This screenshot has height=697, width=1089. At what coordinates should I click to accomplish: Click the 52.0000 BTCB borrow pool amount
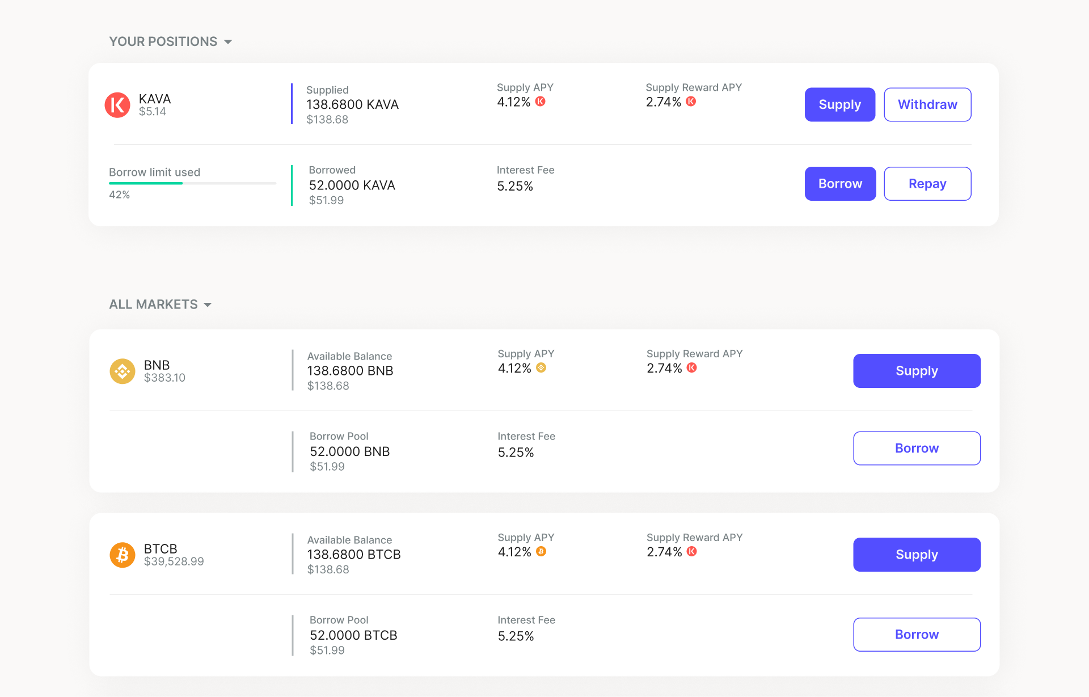point(353,635)
